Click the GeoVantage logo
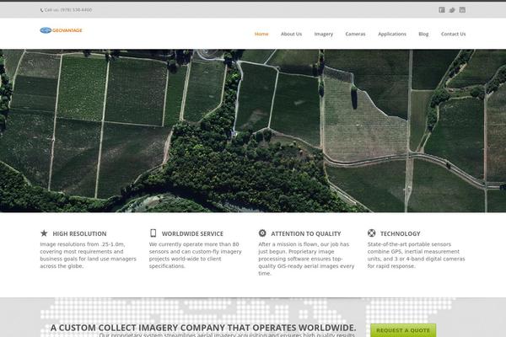The height and width of the screenshot is (337, 506). (61, 30)
